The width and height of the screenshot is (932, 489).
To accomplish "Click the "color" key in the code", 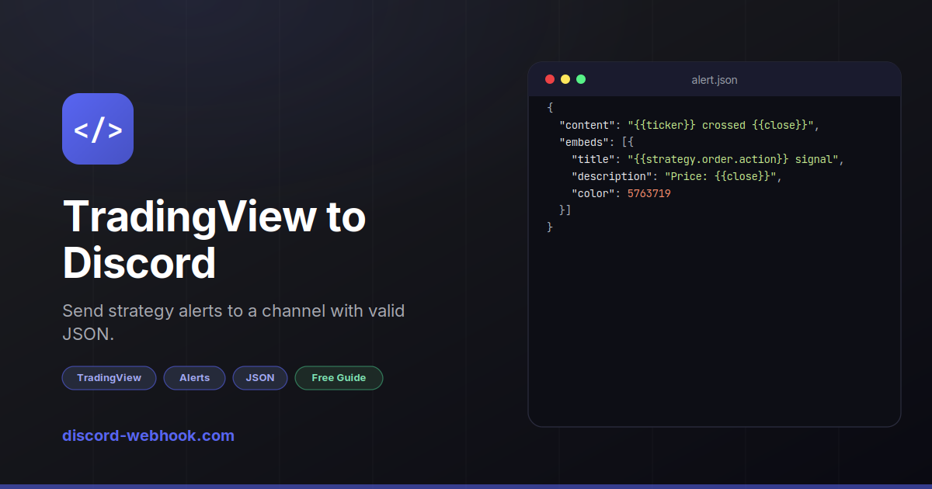I will tap(593, 193).
